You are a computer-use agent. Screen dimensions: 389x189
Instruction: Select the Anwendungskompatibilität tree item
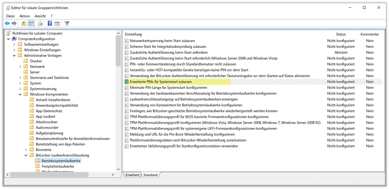[57, 105]
